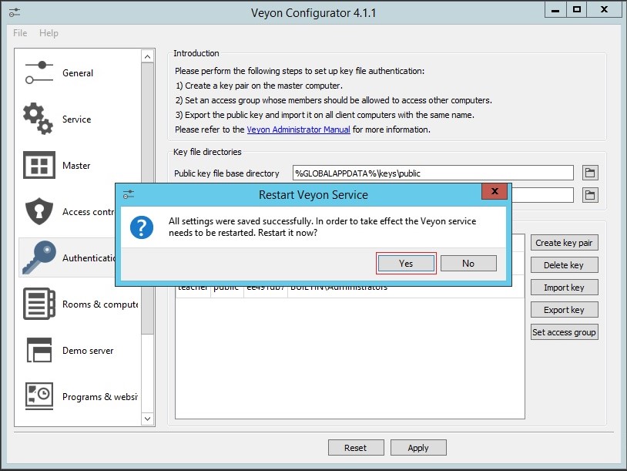Screen dimensions: 627x471
Task: Apply the current configuration
Action: pyautogui.click(x=417, y=447)
